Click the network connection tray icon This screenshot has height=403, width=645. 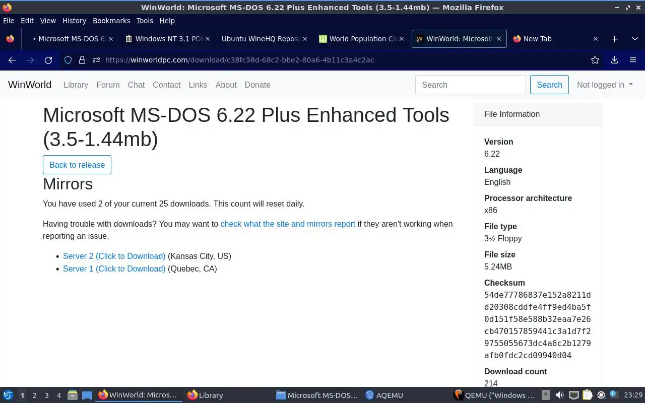pyautogui.click(x=573, y=395)
